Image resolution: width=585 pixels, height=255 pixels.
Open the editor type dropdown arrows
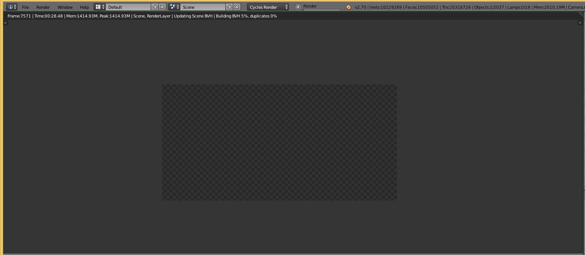pos(15,6)
